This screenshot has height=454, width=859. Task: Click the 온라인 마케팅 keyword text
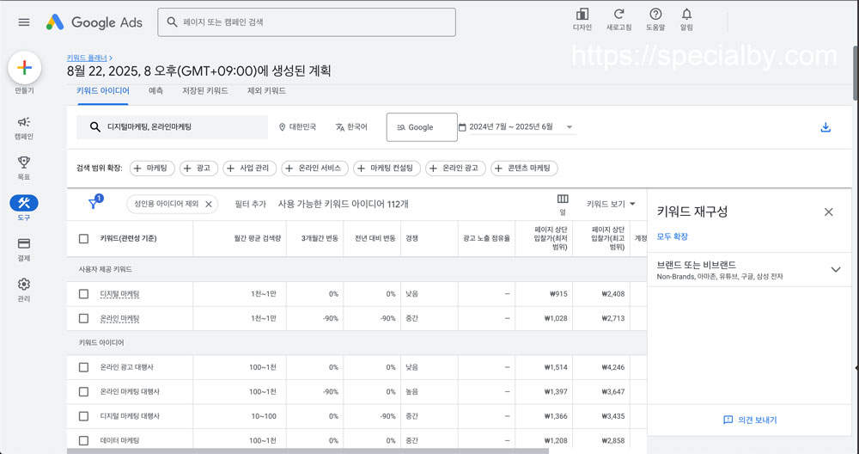[119, 318]
